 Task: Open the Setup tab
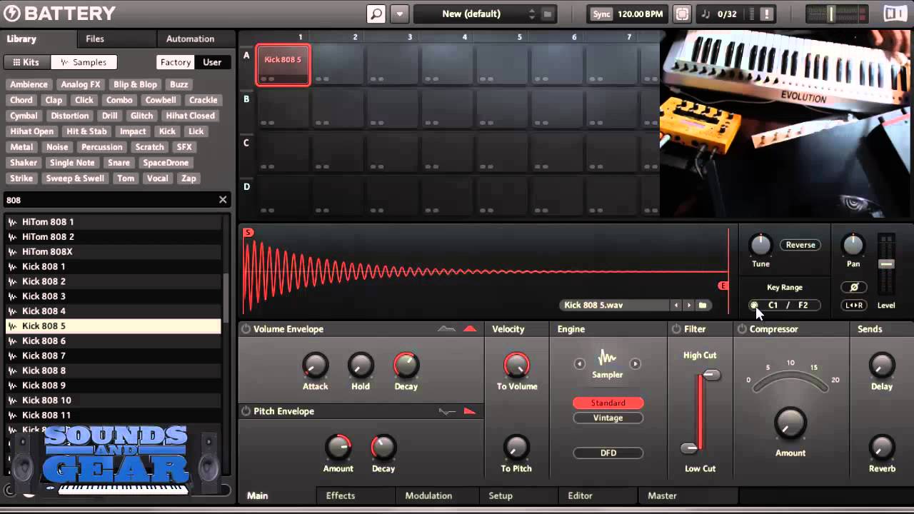coord(501,495)
